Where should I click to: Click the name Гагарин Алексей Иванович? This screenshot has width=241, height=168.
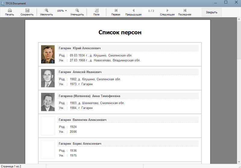[x=80, y=72]
